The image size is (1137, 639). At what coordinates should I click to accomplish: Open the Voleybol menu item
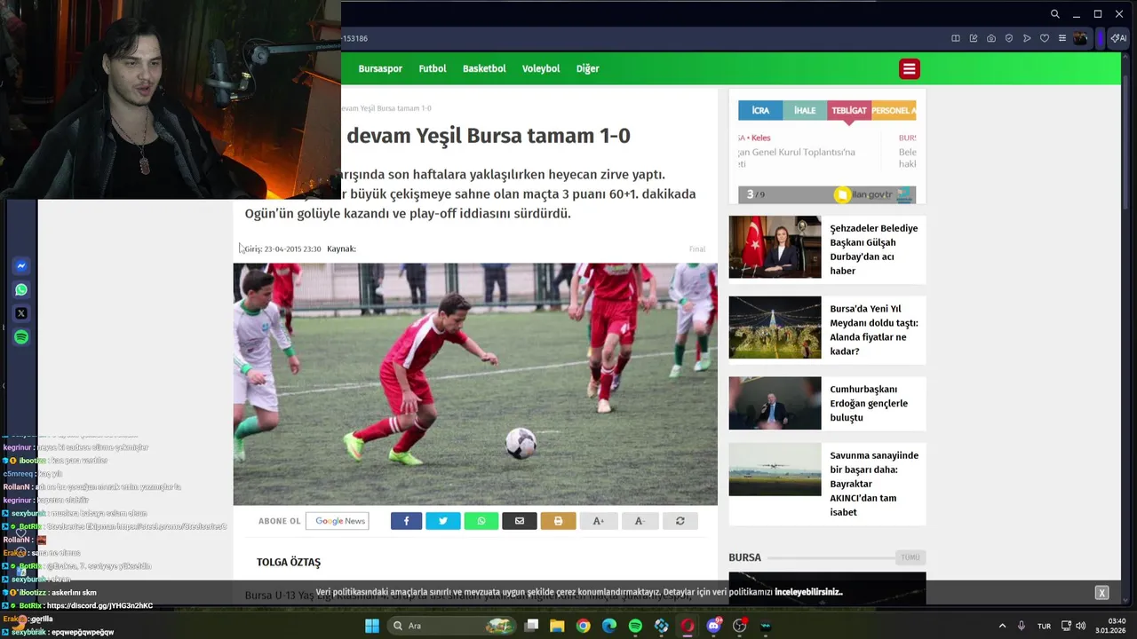coord(541,68)
